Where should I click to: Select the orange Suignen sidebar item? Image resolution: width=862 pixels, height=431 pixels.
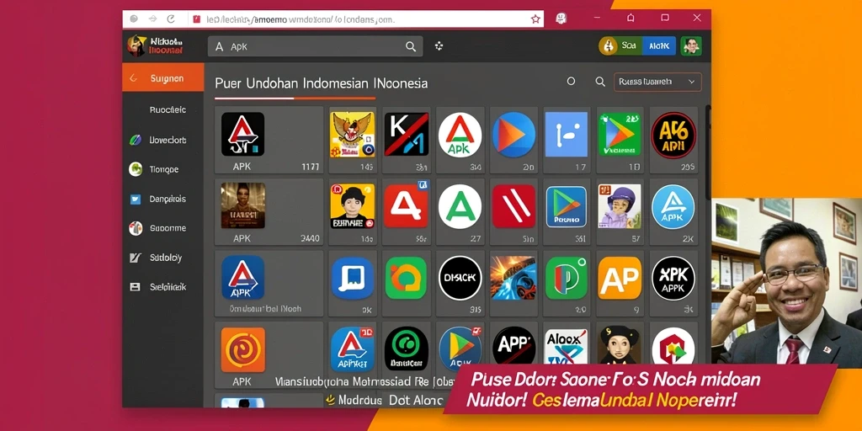pos(162,78)
